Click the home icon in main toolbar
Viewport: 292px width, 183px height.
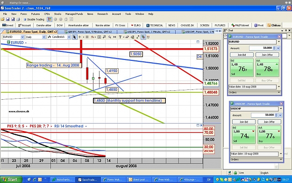click(66, 19)
